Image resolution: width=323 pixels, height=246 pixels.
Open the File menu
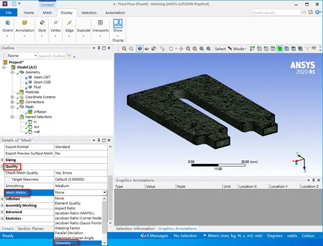pyautogui.click(x=9, y=13)
